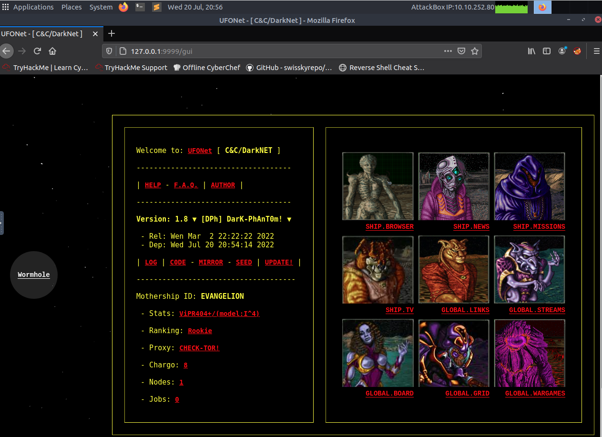Open the CHECK-TOR! proxy link

(199, 348)
